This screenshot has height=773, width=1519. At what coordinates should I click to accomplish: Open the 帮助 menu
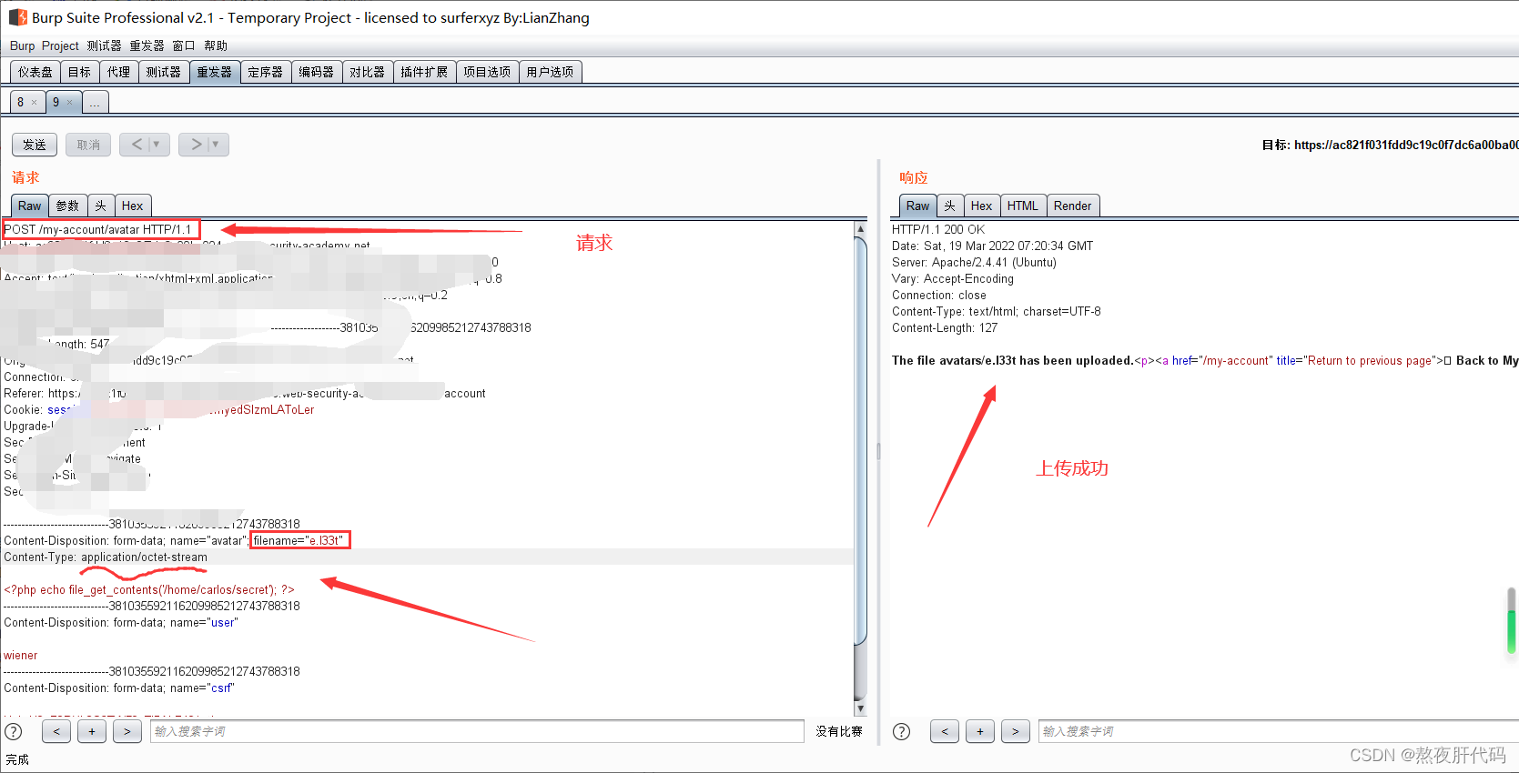(216, 45)
